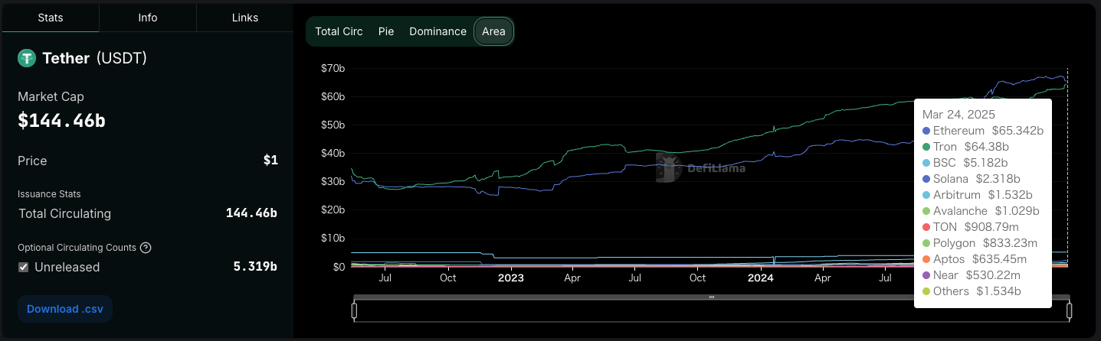Click the center grip of the range slider
This screenshot has width=1101, height=341.
click(x=712, y=297)
